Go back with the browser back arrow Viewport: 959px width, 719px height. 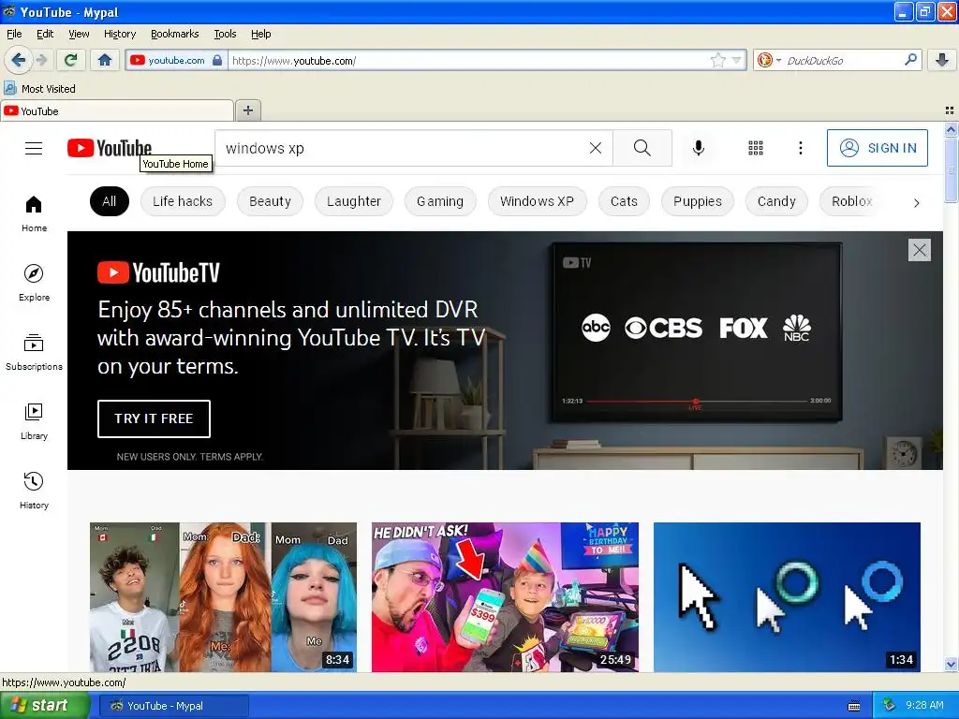(17, 60)
